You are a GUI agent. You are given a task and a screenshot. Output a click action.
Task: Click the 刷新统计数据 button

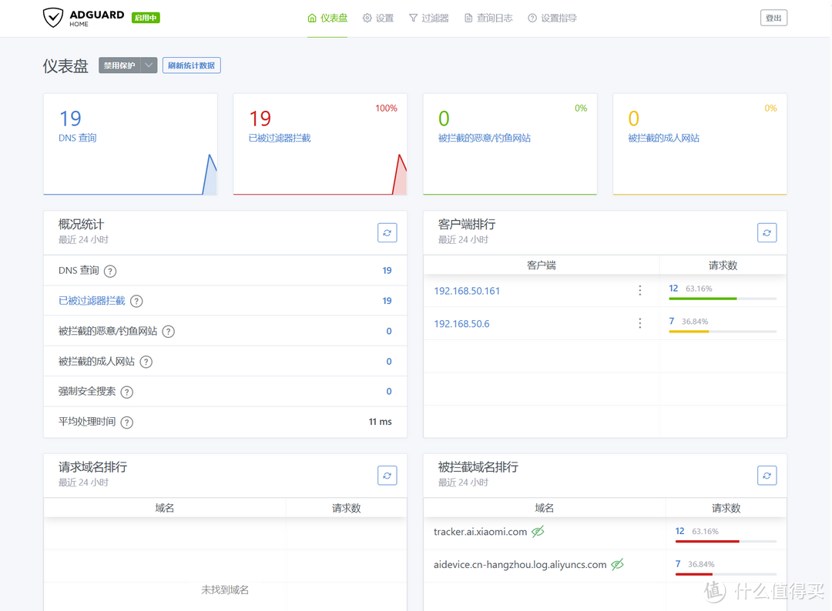191,65
